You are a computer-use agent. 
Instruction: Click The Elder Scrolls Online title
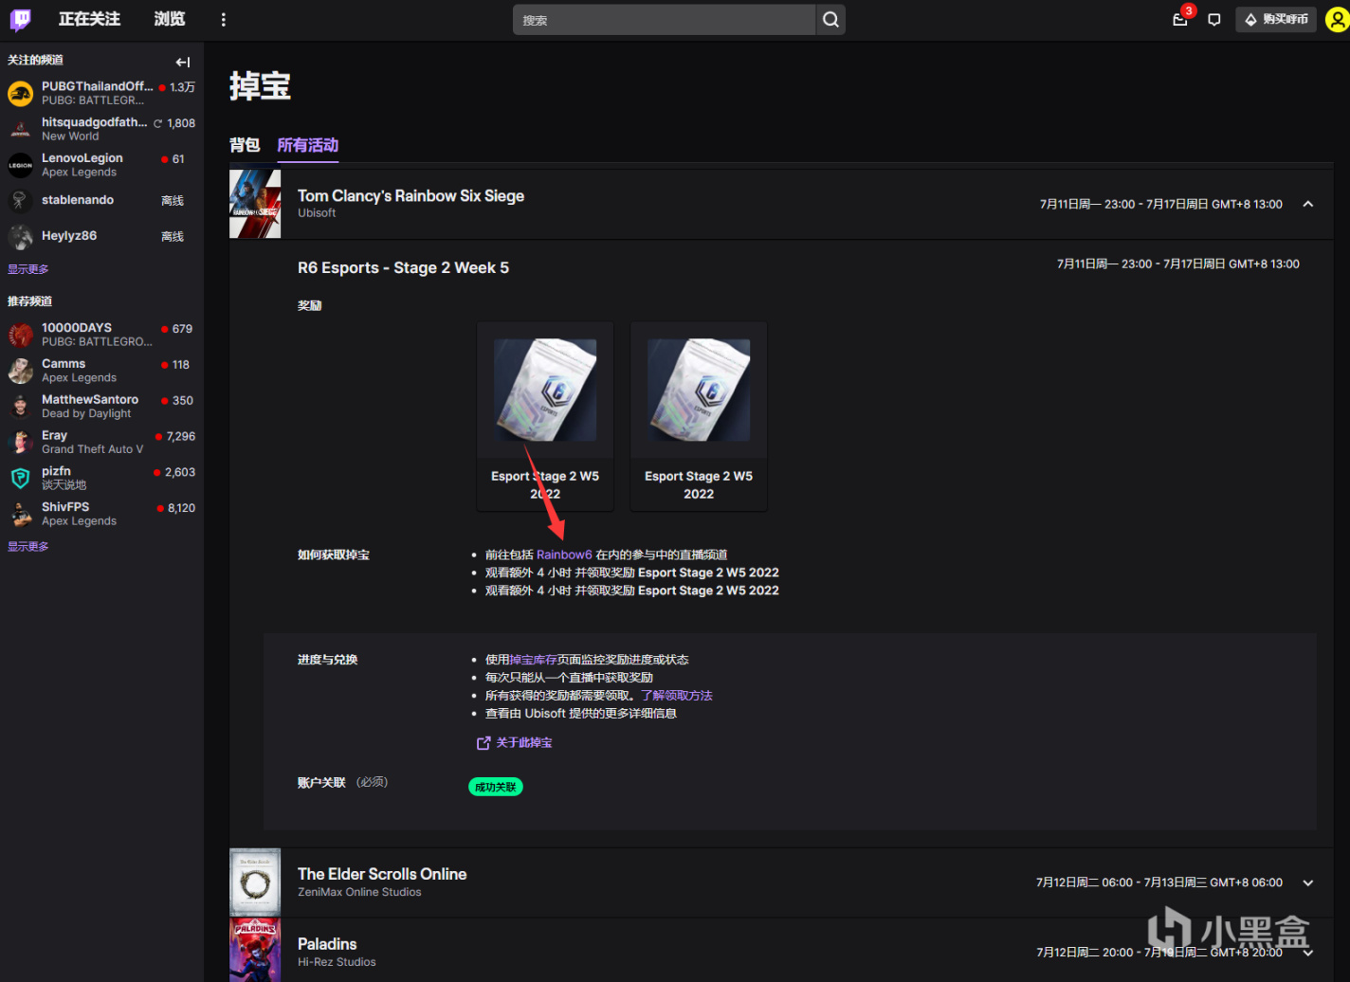tap(382, 874)
